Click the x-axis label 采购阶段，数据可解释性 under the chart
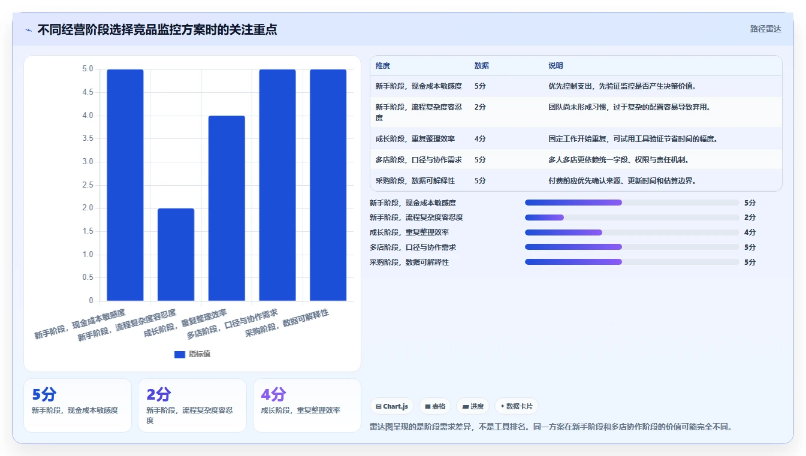This screenshot has width=806, height=456. (x=288, y=324)
